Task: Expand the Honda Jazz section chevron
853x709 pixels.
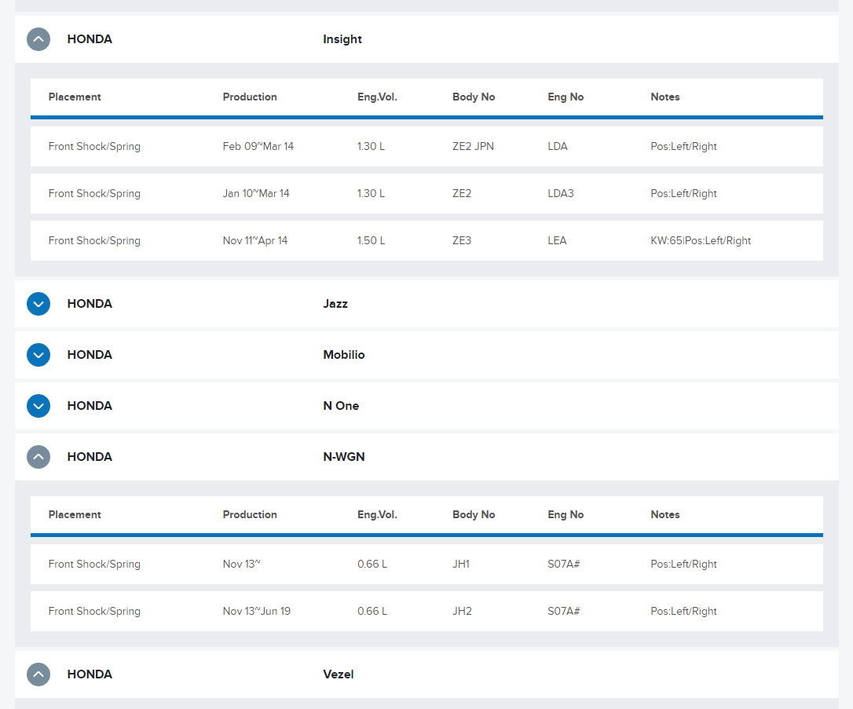Action: (x=38, y=304)
